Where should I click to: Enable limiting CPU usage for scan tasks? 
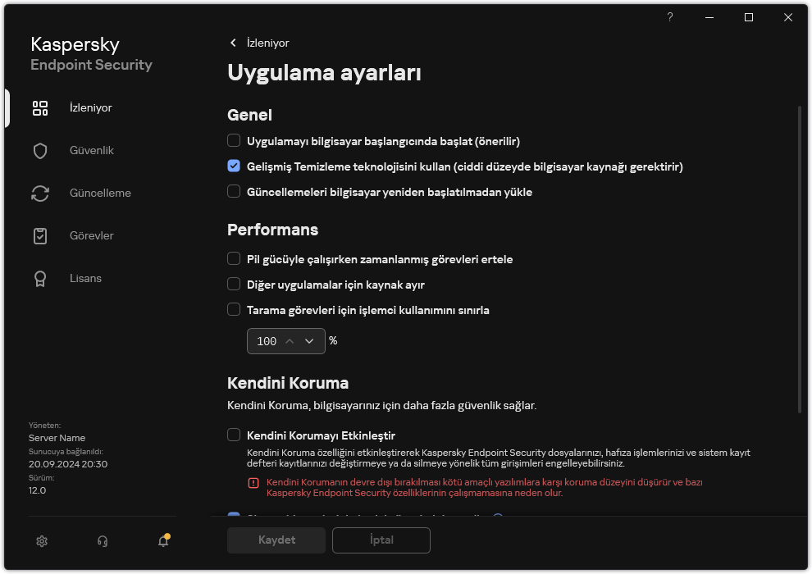point(233,310)
